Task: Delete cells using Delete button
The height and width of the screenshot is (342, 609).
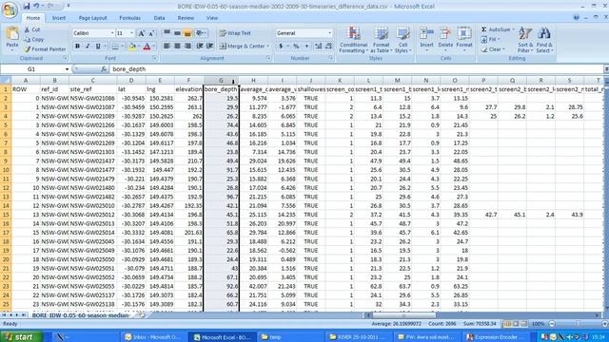Action: click(445, 40)
